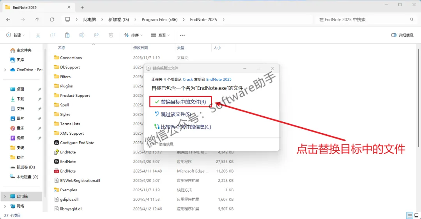Open the Terms Lists folder
This screenshot has height=219, width=421.
pos(67,124)
